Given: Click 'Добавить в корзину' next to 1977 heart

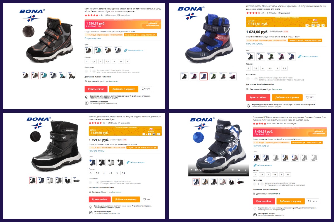Looking at the screenshot, I should click(x=124, y=89).
